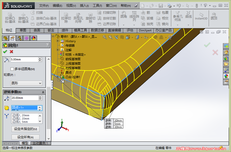Open the 轮廓 圆形 profile dropdown
The image size is (231, 152).
coord(26,83)
